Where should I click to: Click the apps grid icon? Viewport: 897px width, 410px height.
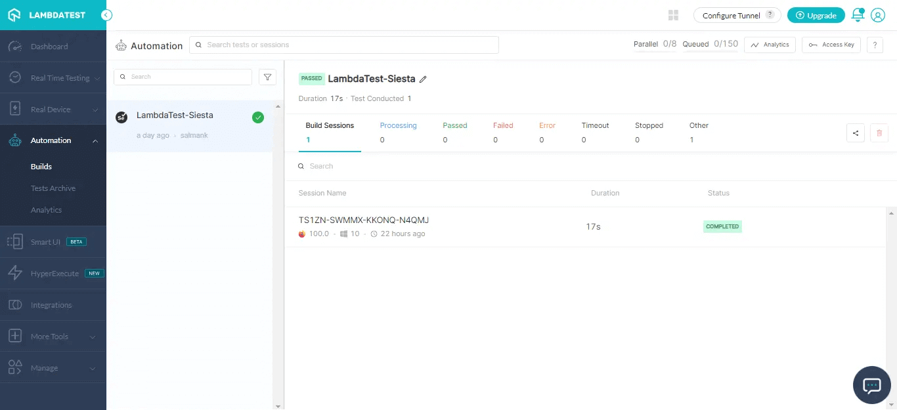[673, 15]
